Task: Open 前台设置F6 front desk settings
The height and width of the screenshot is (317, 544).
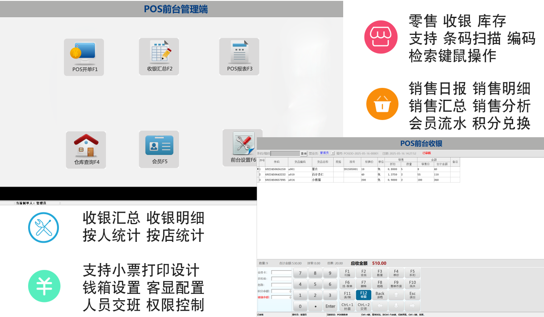Action: 243,148
